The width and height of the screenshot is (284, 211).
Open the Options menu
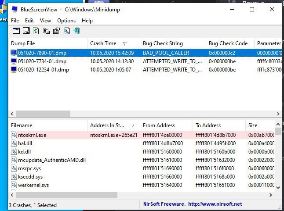(x=66, y=21)
